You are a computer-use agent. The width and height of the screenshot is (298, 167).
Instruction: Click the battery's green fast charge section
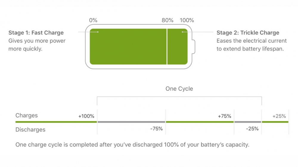(128, 47)
